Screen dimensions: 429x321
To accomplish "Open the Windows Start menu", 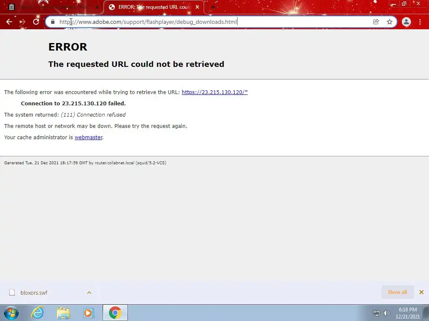I will tap(11, 313).
